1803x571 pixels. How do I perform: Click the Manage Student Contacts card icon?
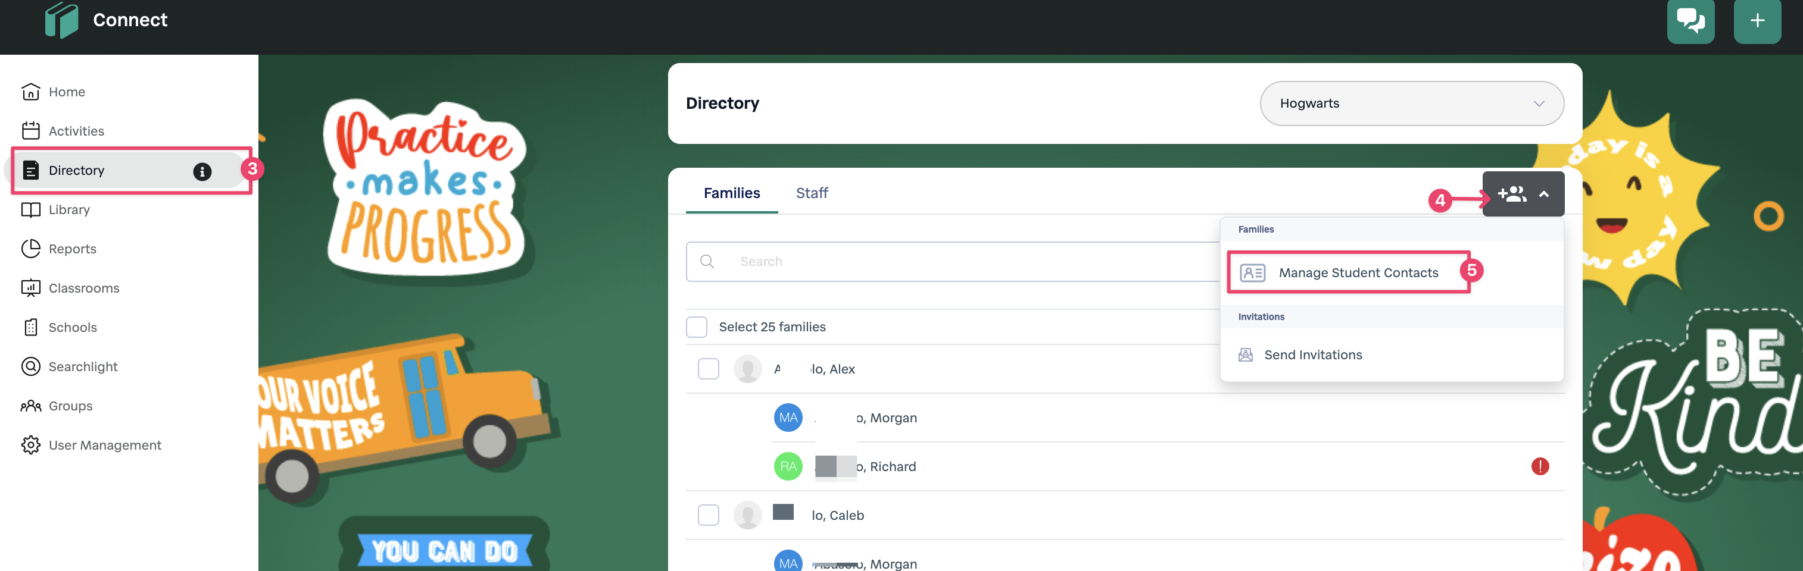tap(1252, 272)
